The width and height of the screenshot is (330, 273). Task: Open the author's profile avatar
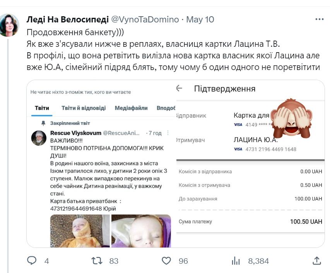coord(9,25)
